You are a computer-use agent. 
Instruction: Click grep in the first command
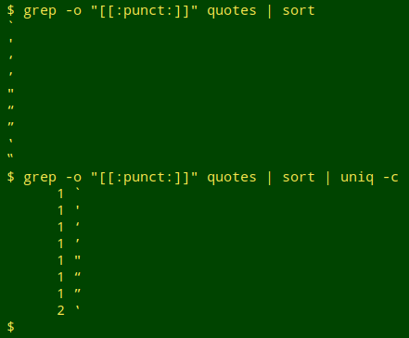pyautogui.click(x=40, y=12)
